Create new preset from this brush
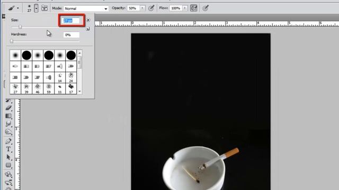This screenshot has height=190, width=339. 87,28
